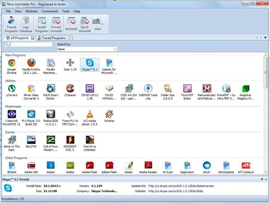Click the Uninstall toolbar button

(x=71, y=24)
